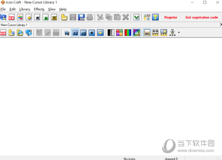Viewport: 222px width, 160px height.
Task: Toggle the PPI arrows width button
Action: (x=155, y=32)
